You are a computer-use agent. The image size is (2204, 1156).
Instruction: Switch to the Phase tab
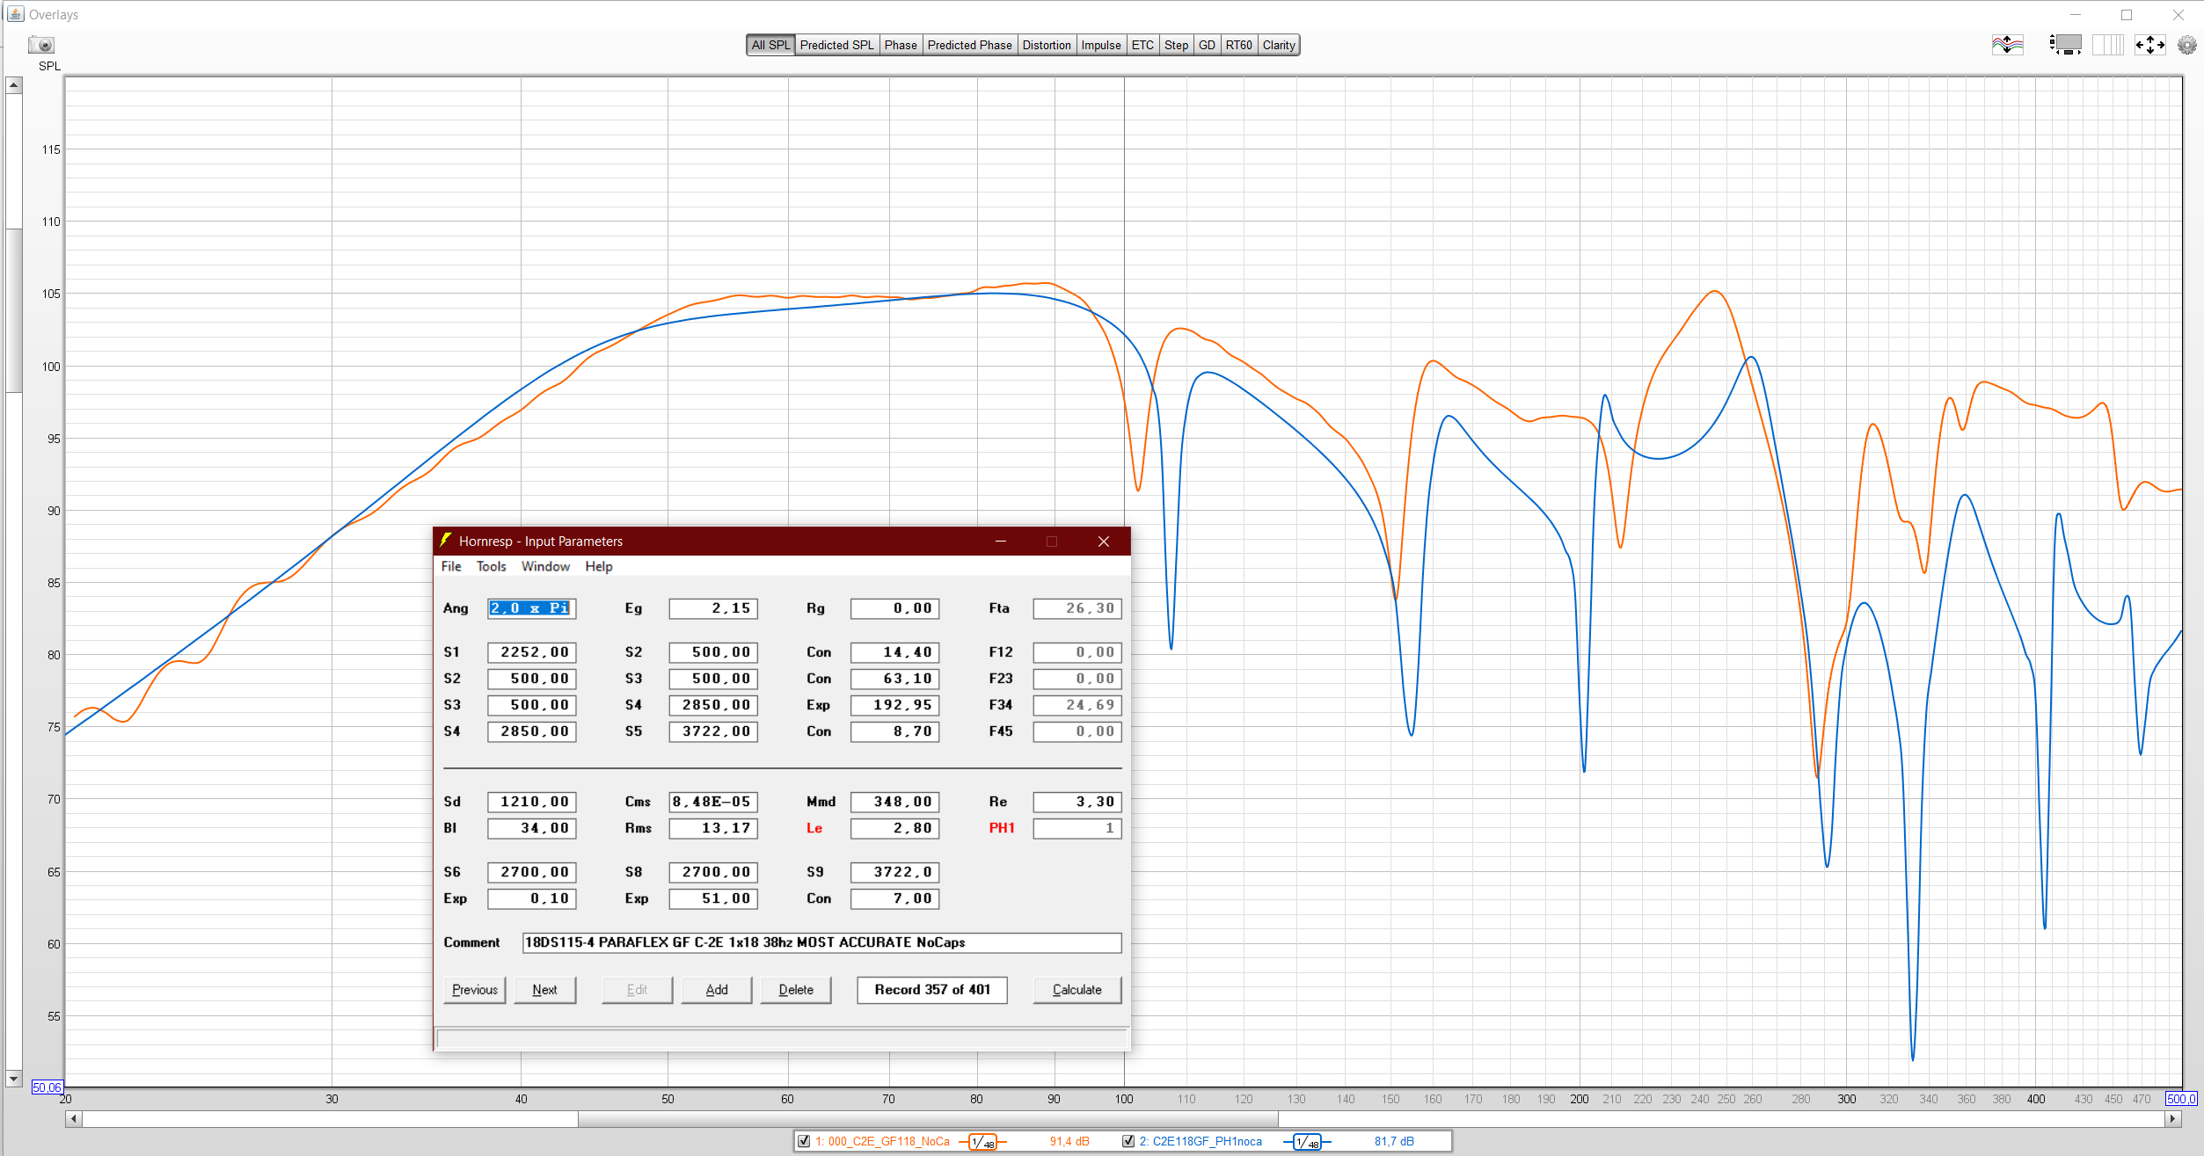(x=901, y=45)
